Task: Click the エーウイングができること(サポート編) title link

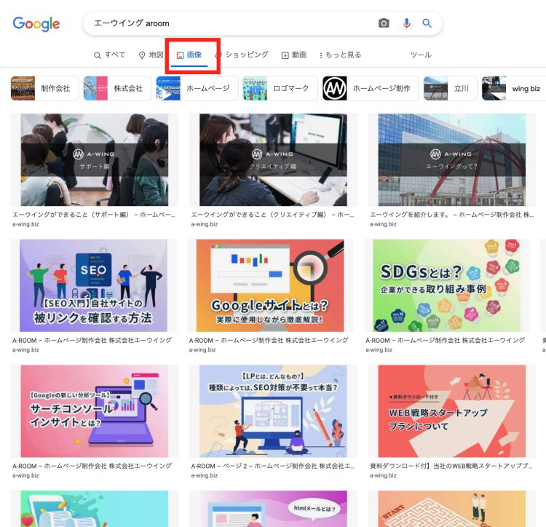Action: coord(94,215)
